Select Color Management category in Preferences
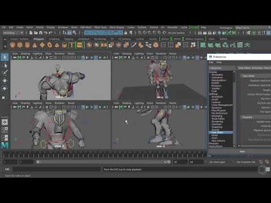The height and width of the screenshot is (203, 271). point(222,105)
